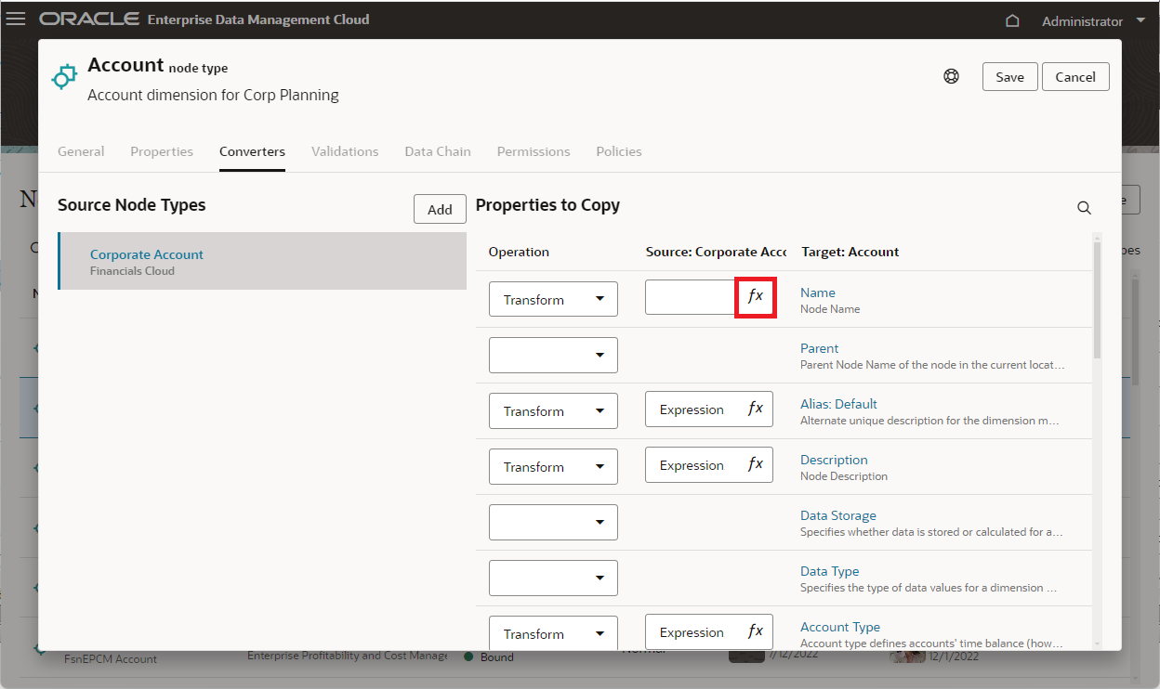The height and width of the screenshot is (689, 1160).
Task: Open fx expression editor for Account Type
Action: [x=756, y=631]
